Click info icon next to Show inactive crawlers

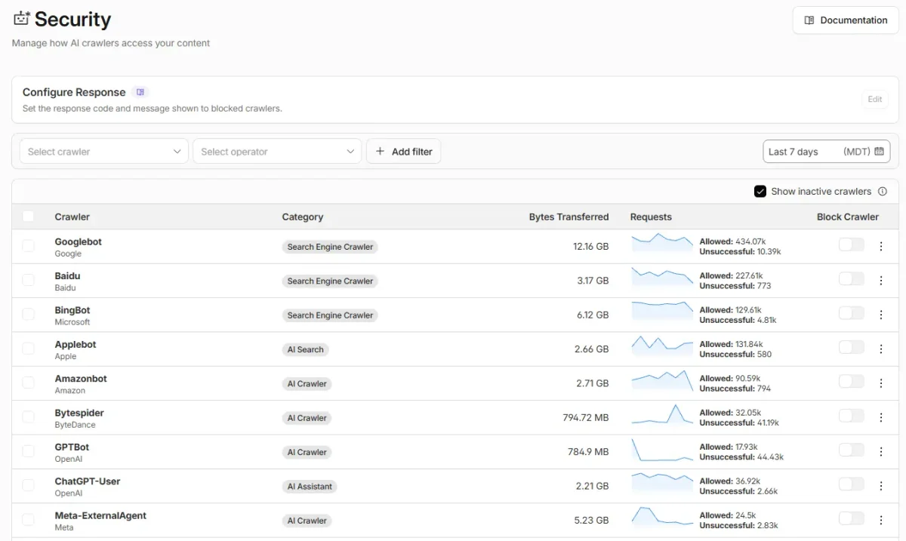click(883, 192)
